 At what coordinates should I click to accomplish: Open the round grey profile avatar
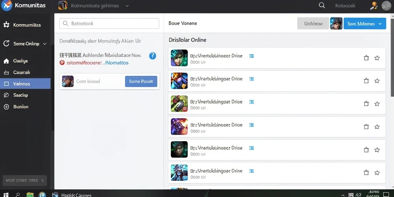pyautogui.click(x=386, y=5)
